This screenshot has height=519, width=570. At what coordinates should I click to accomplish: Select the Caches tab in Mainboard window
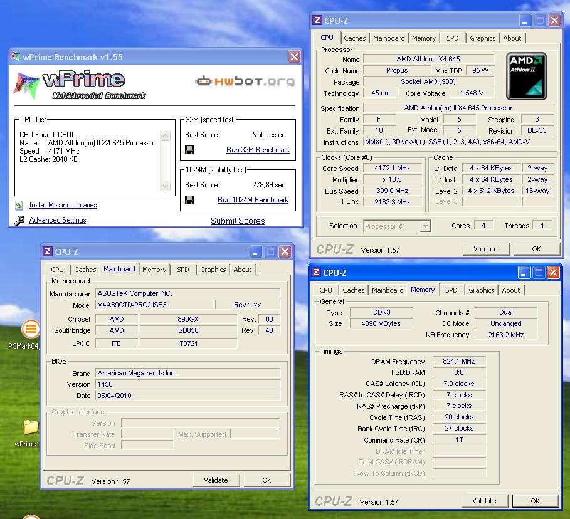coord(85,270)
